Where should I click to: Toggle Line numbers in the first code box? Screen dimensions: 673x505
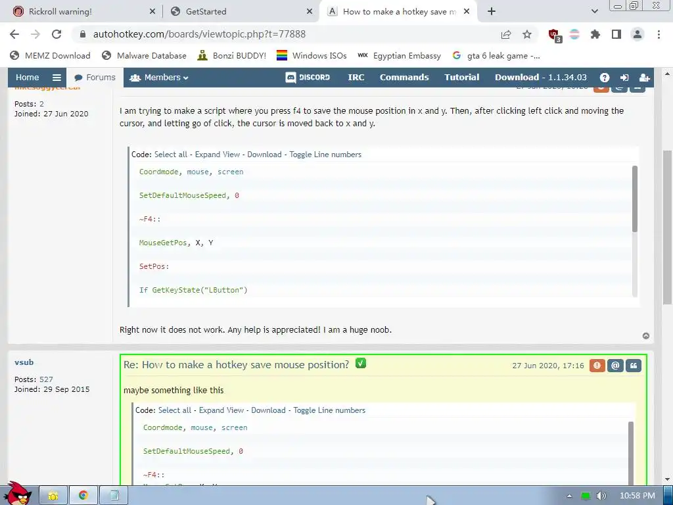click(325, 155)
